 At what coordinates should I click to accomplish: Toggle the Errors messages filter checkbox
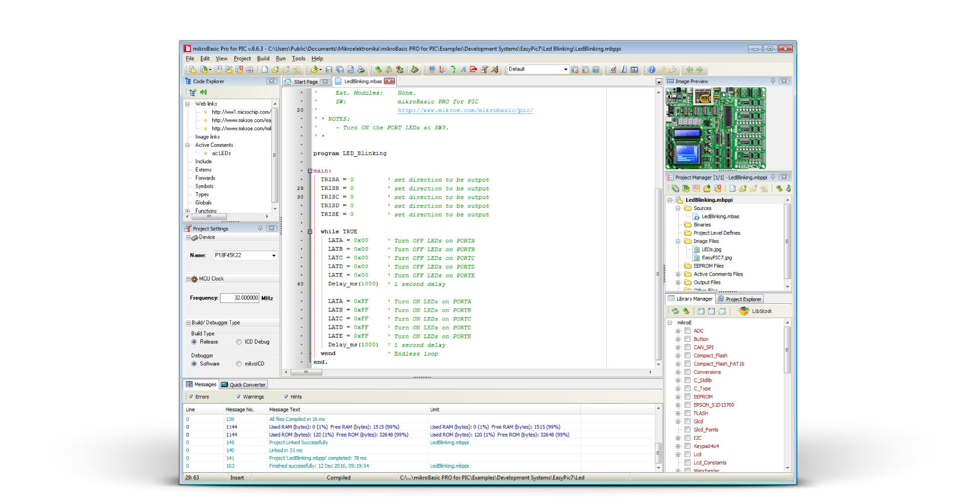click(191, 397)
